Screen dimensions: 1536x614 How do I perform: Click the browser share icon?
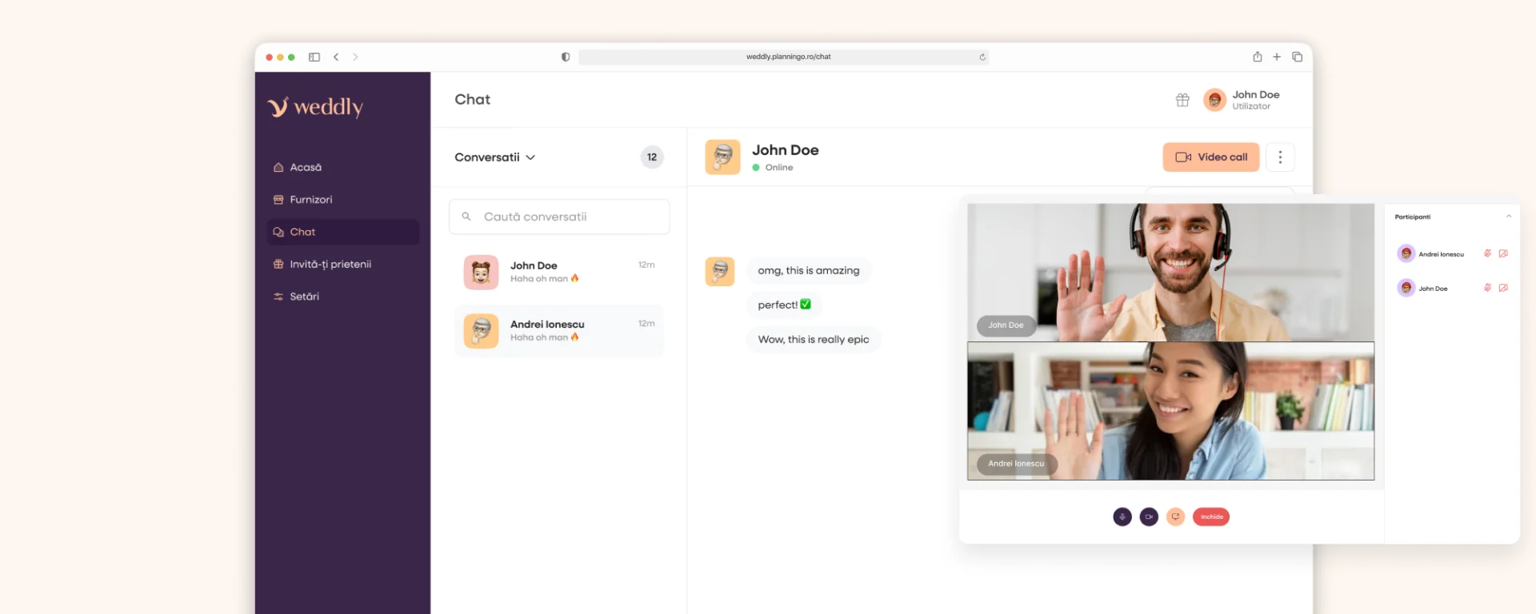[1257, 57]
